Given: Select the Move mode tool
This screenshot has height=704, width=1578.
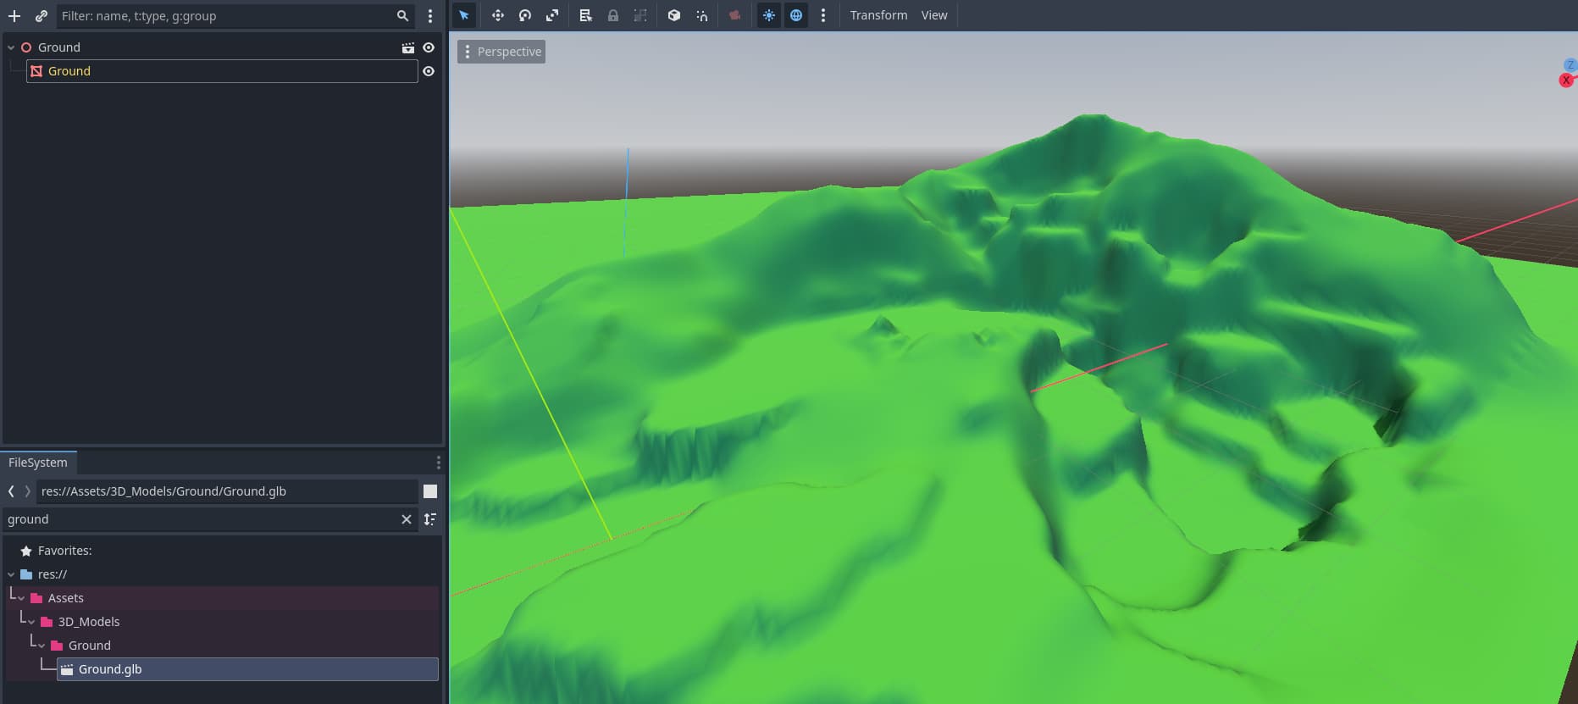Looking at the screenshot, I should pos(497,15).
